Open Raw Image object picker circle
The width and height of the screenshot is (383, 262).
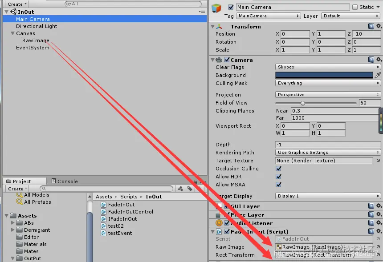click(378, 247)
